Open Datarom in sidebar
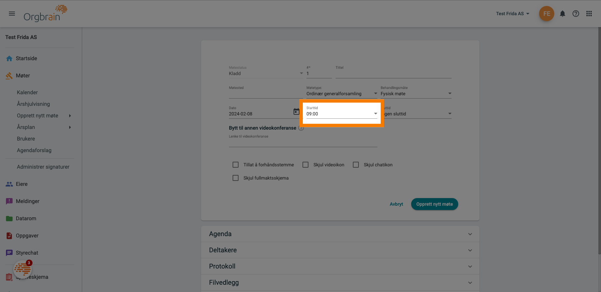This screenshot has width=601, height=292. (26, 219)
